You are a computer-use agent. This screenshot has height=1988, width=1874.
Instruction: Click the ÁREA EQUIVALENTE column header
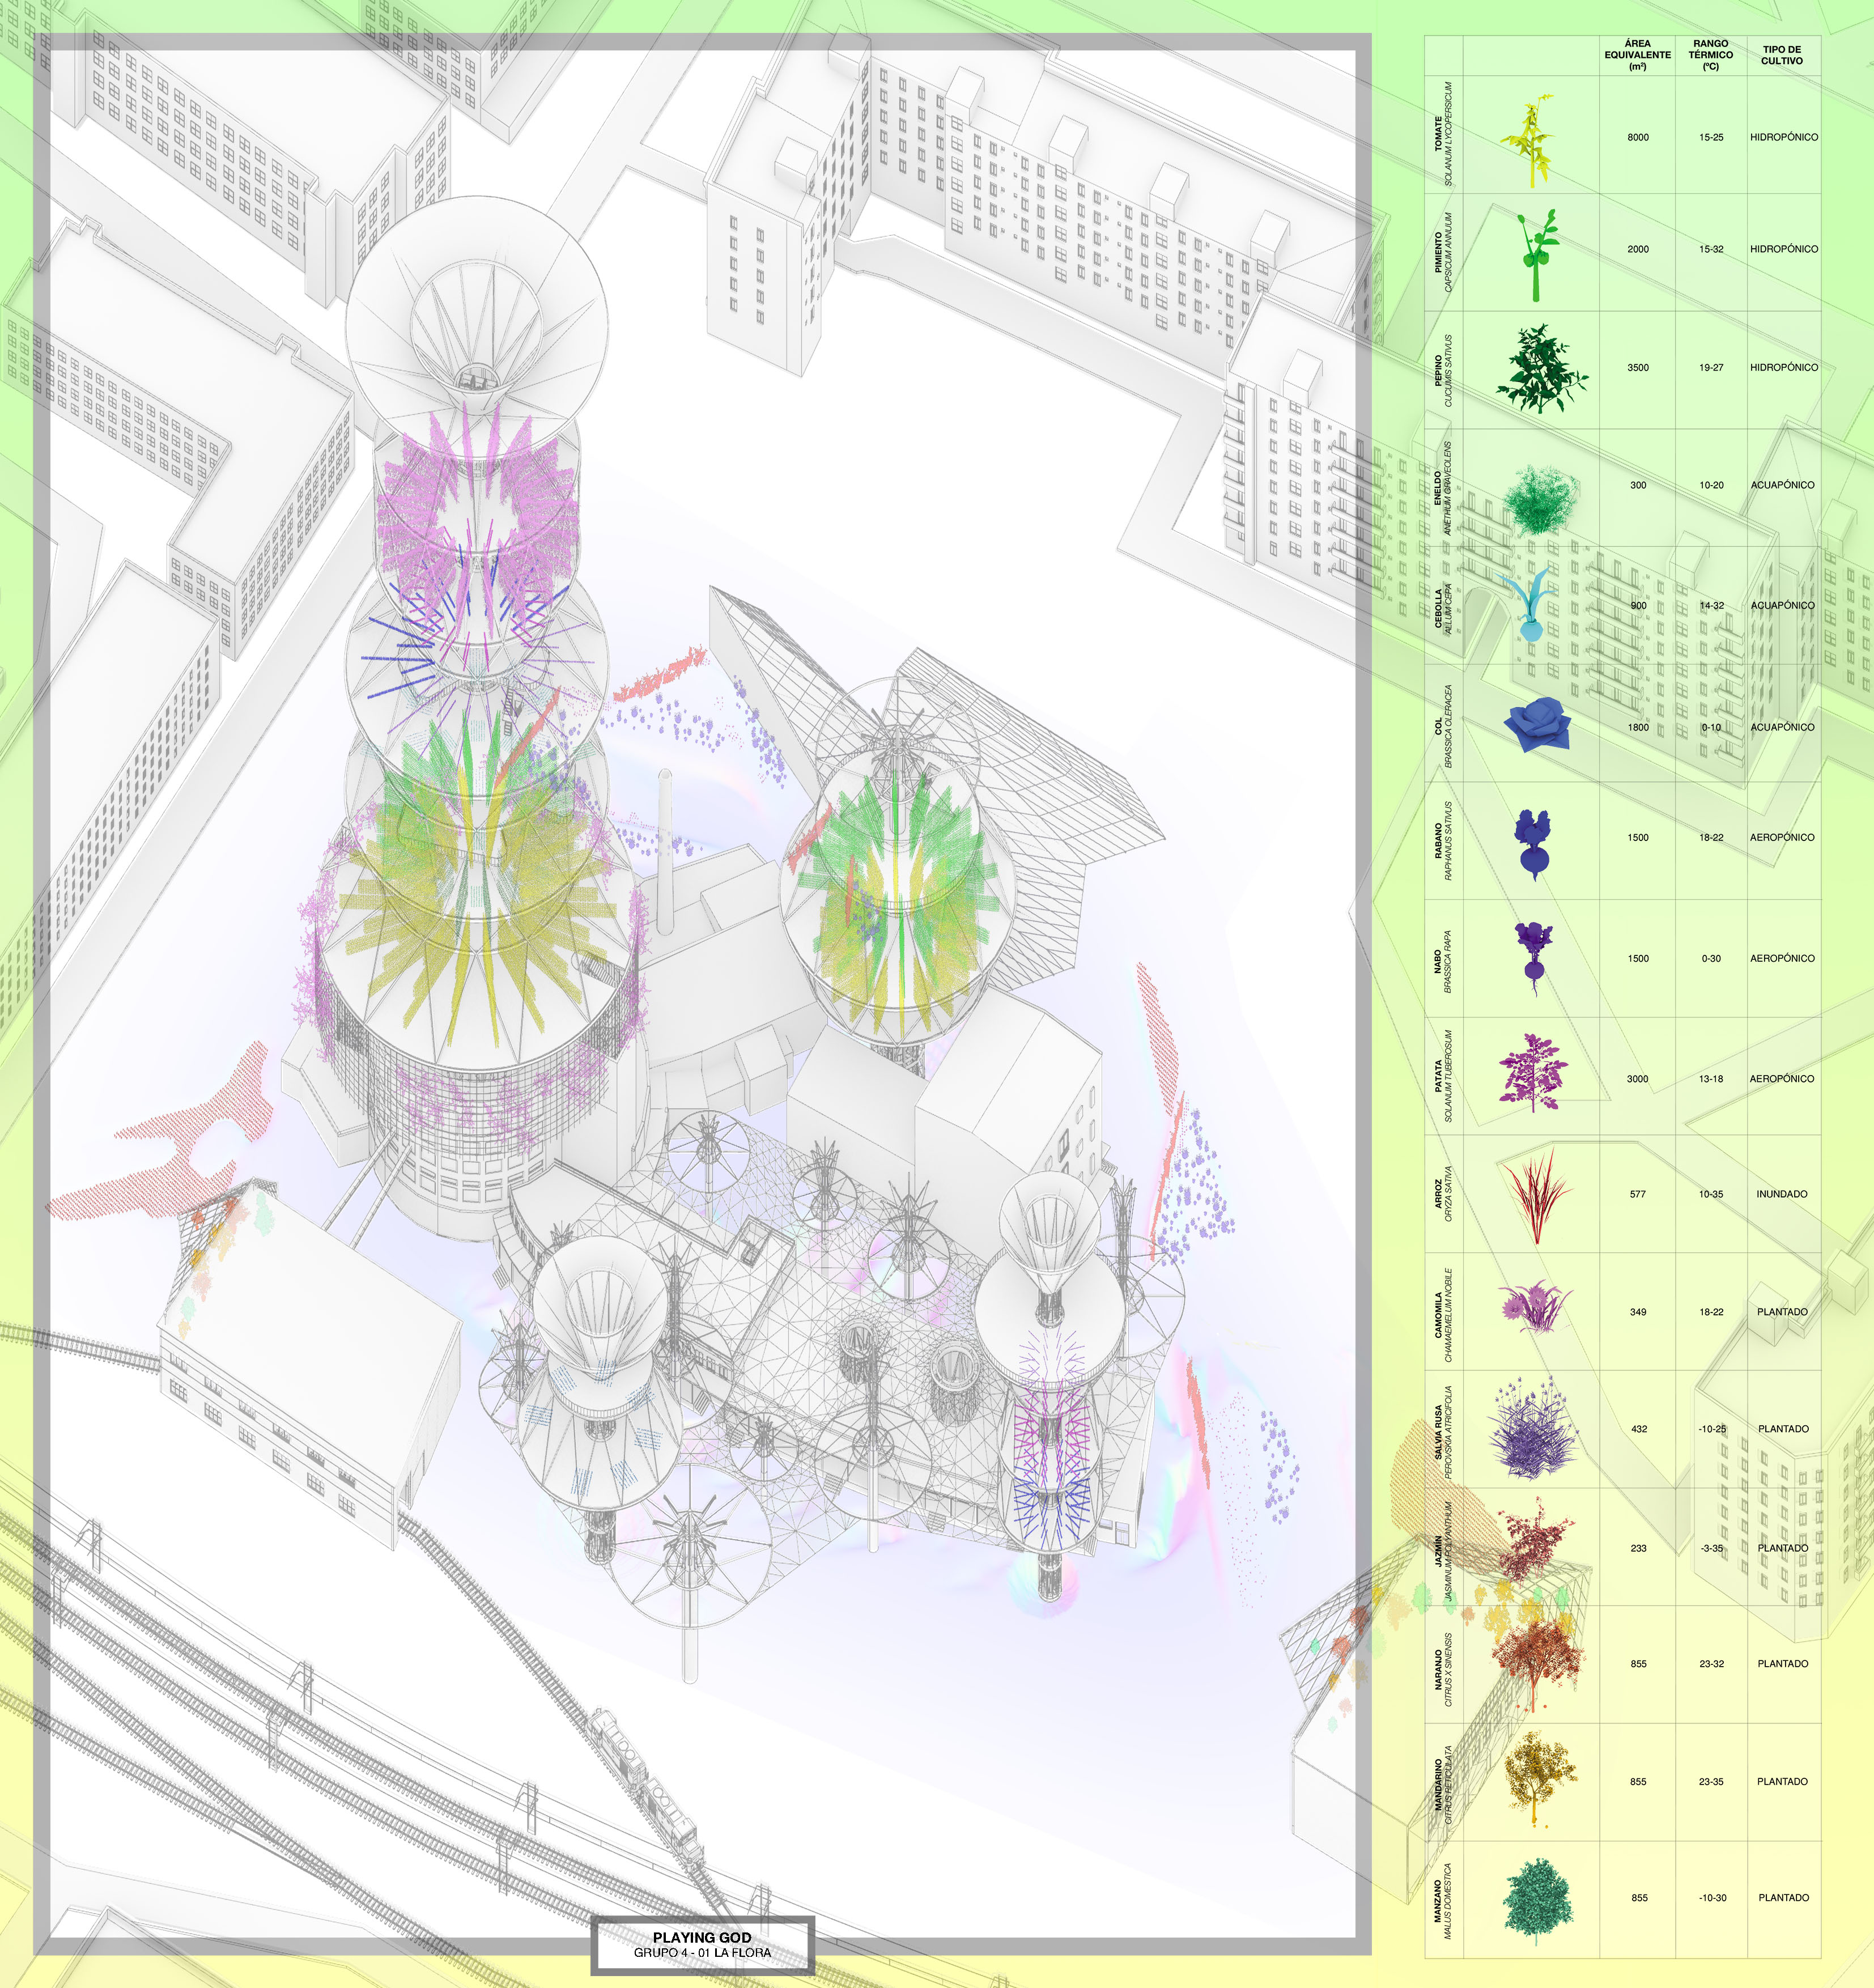tap(1637, 55)
